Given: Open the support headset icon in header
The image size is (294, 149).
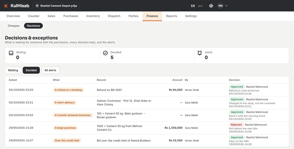Looking at the screenshot, I should click(211, 6).
